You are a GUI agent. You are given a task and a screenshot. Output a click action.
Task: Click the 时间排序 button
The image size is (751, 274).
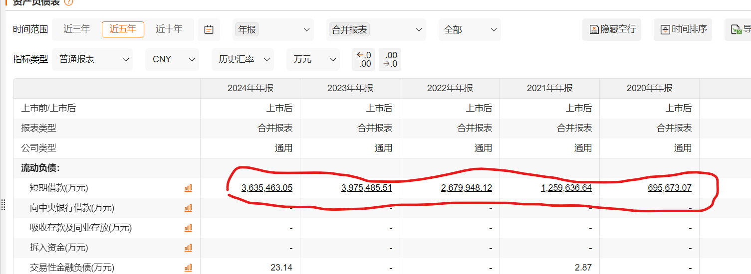pyautogui.click(x=683, y=30)
